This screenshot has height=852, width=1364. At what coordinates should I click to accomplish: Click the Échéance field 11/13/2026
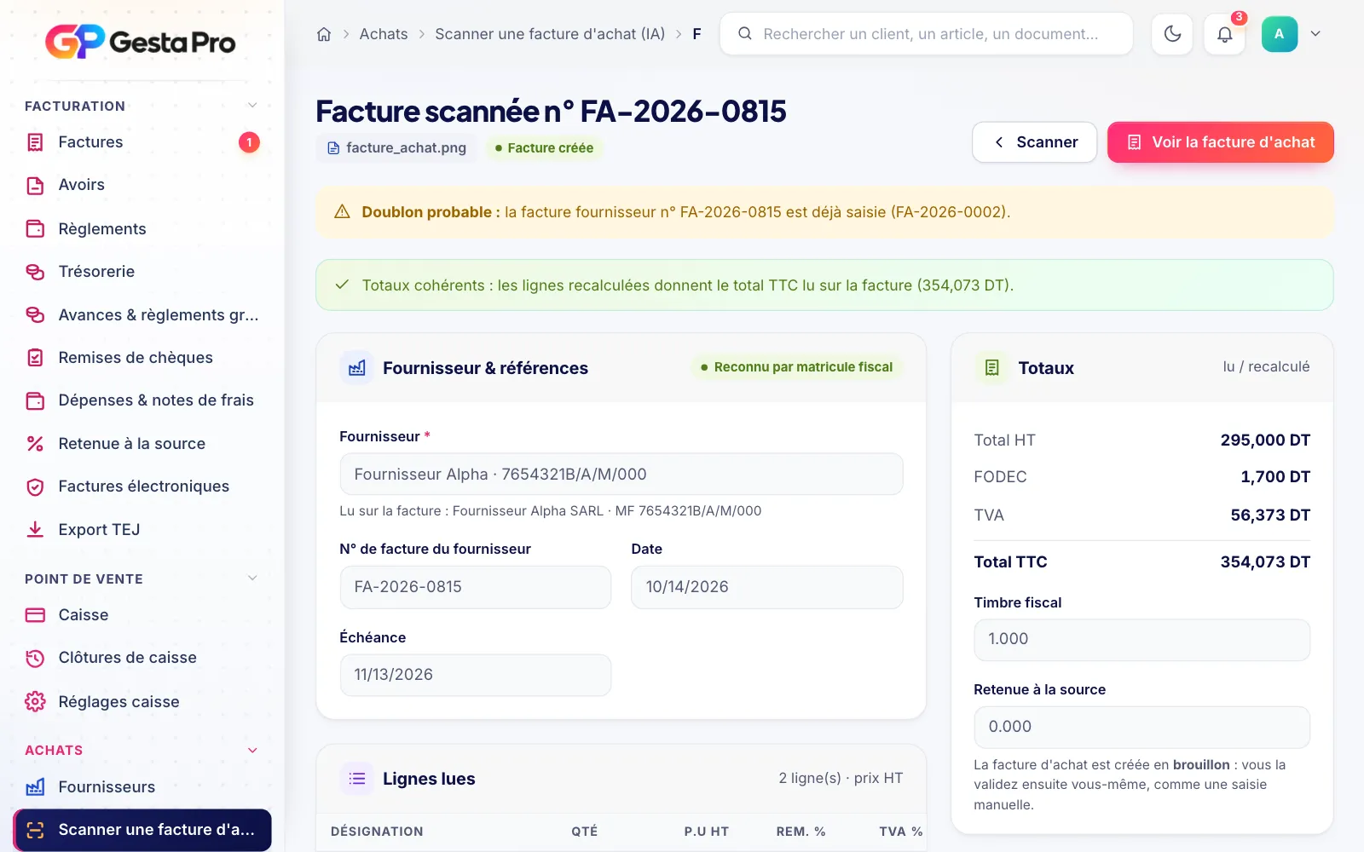tap(476, 675)
